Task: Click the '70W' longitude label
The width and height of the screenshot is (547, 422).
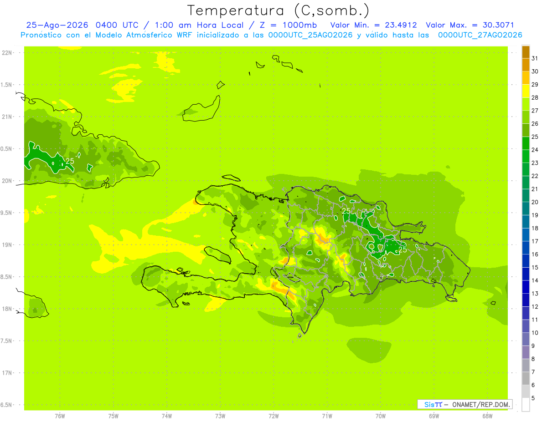Action: click(381, 416)
